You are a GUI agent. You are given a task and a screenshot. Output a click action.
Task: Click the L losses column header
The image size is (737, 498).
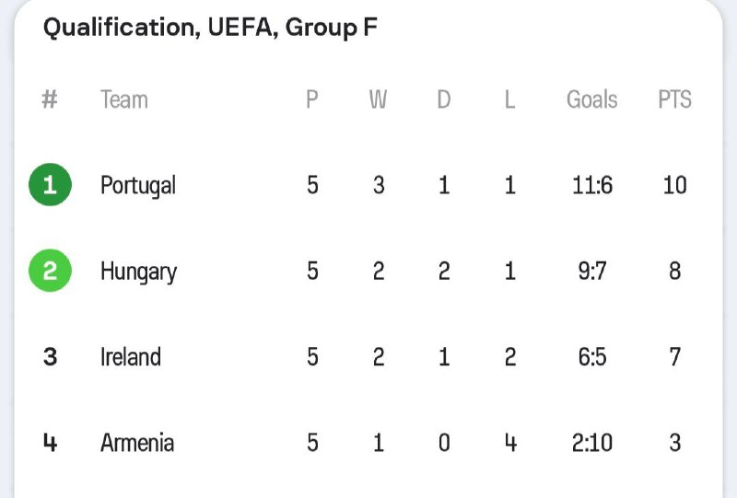tap(510, 99)
